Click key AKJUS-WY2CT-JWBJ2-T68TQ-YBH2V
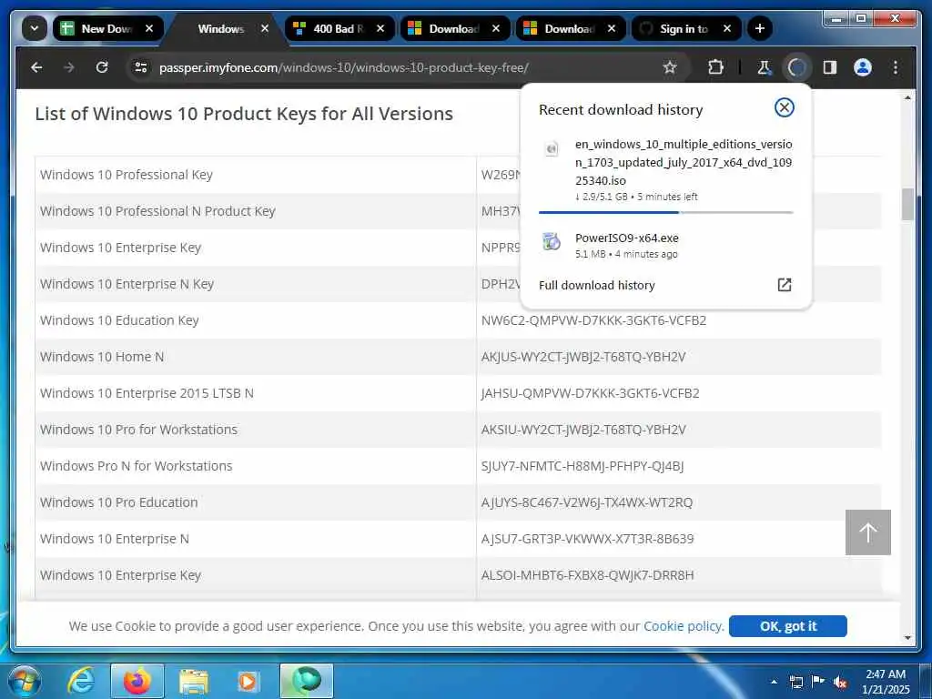The width and height of the screenshot is (932, 699). (583, 357)
